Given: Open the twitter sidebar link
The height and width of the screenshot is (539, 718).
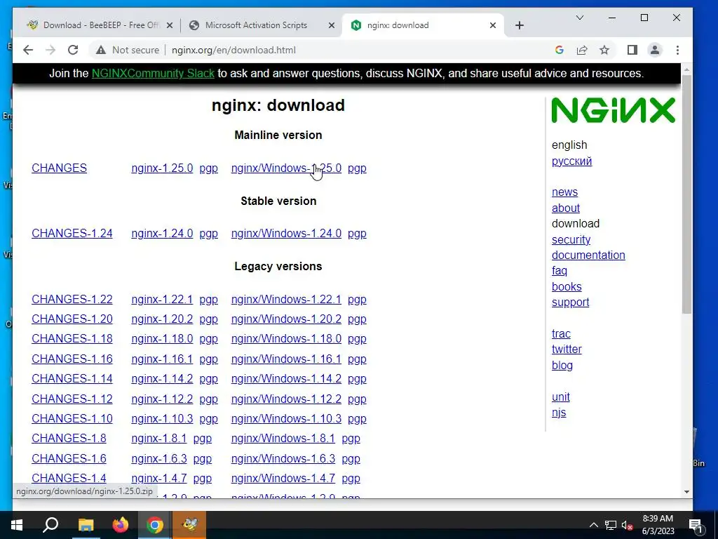Looking at the screenshot, I should coord(567,350).
